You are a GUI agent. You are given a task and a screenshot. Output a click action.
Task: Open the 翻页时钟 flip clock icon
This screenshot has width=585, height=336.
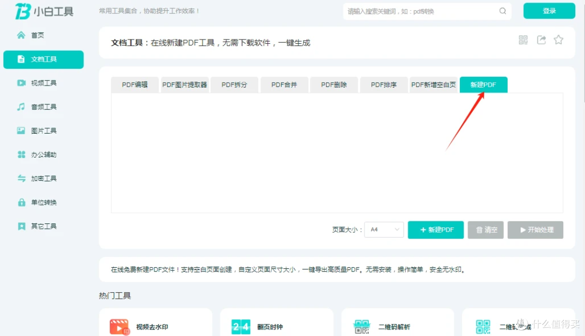pyautogui.click(x=240, y=327)
